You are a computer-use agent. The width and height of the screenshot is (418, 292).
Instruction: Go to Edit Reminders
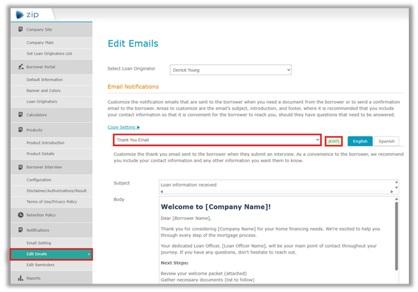click(52, 265)
